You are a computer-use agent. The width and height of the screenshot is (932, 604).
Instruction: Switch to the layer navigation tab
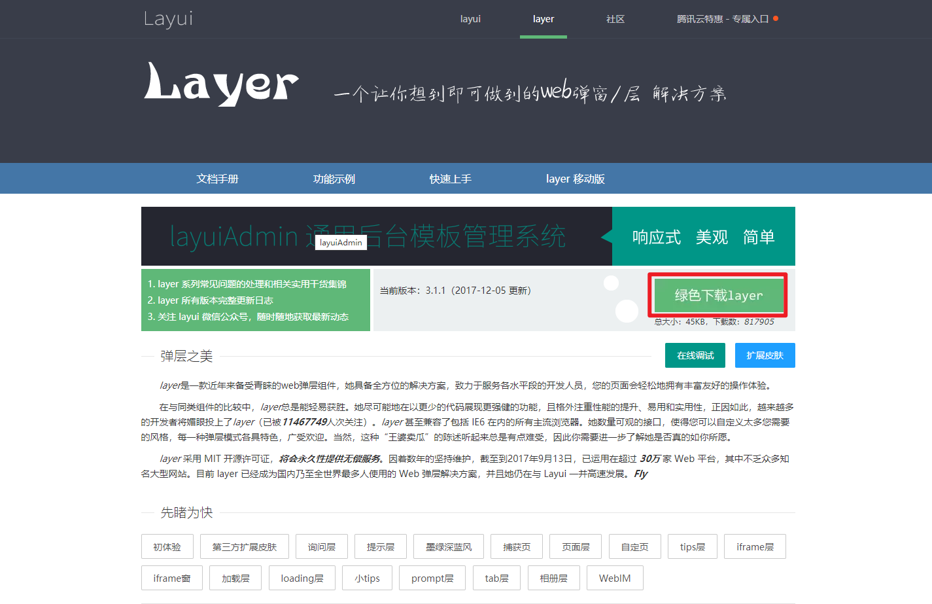coord(543,19)
